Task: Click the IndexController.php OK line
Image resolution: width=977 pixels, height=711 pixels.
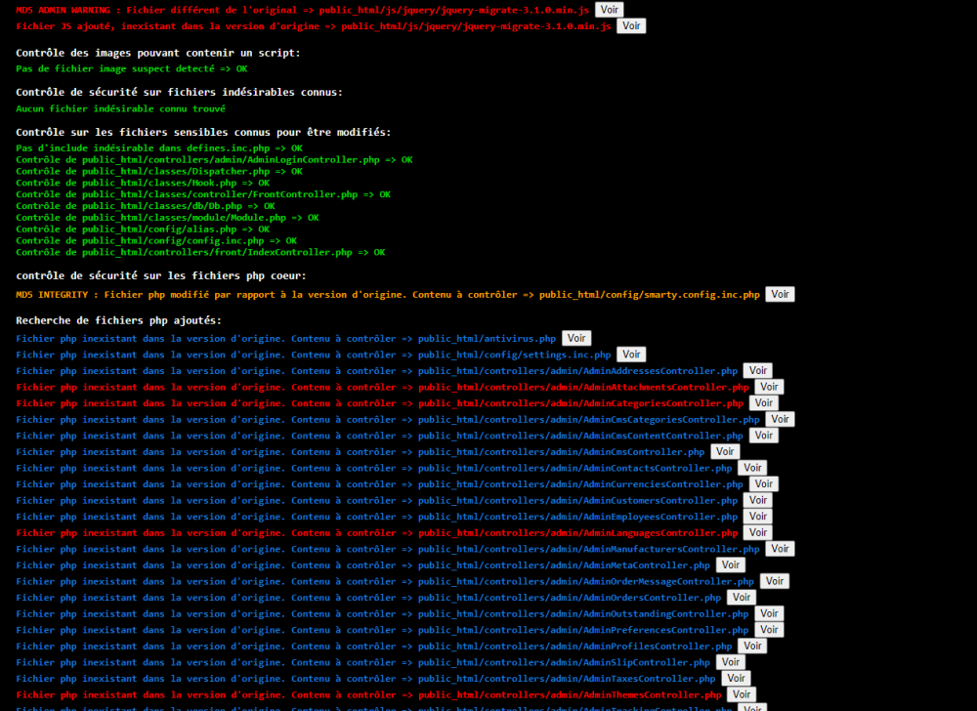Action: click(x=200, y=252)
